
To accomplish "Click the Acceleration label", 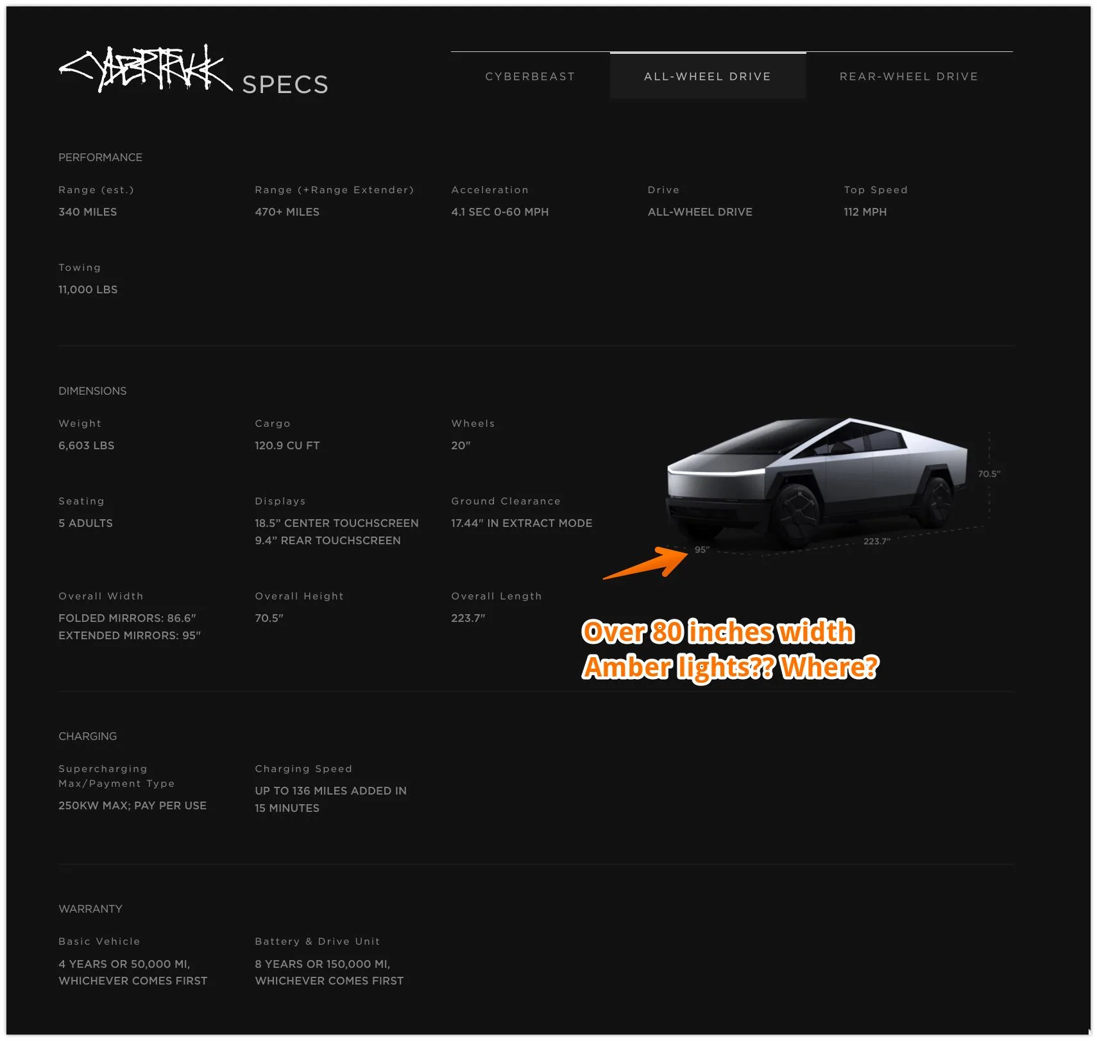I will [x=490, y=190].
